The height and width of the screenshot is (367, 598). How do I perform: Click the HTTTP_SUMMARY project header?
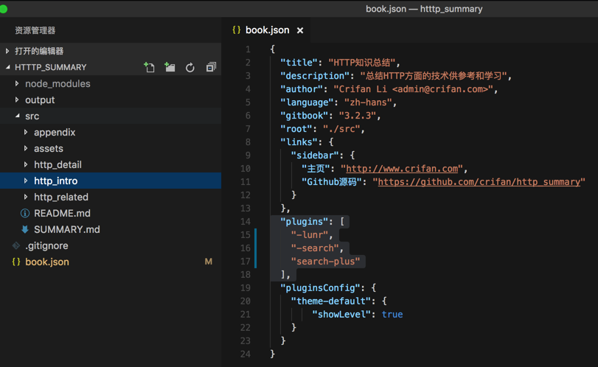(51, 67)
